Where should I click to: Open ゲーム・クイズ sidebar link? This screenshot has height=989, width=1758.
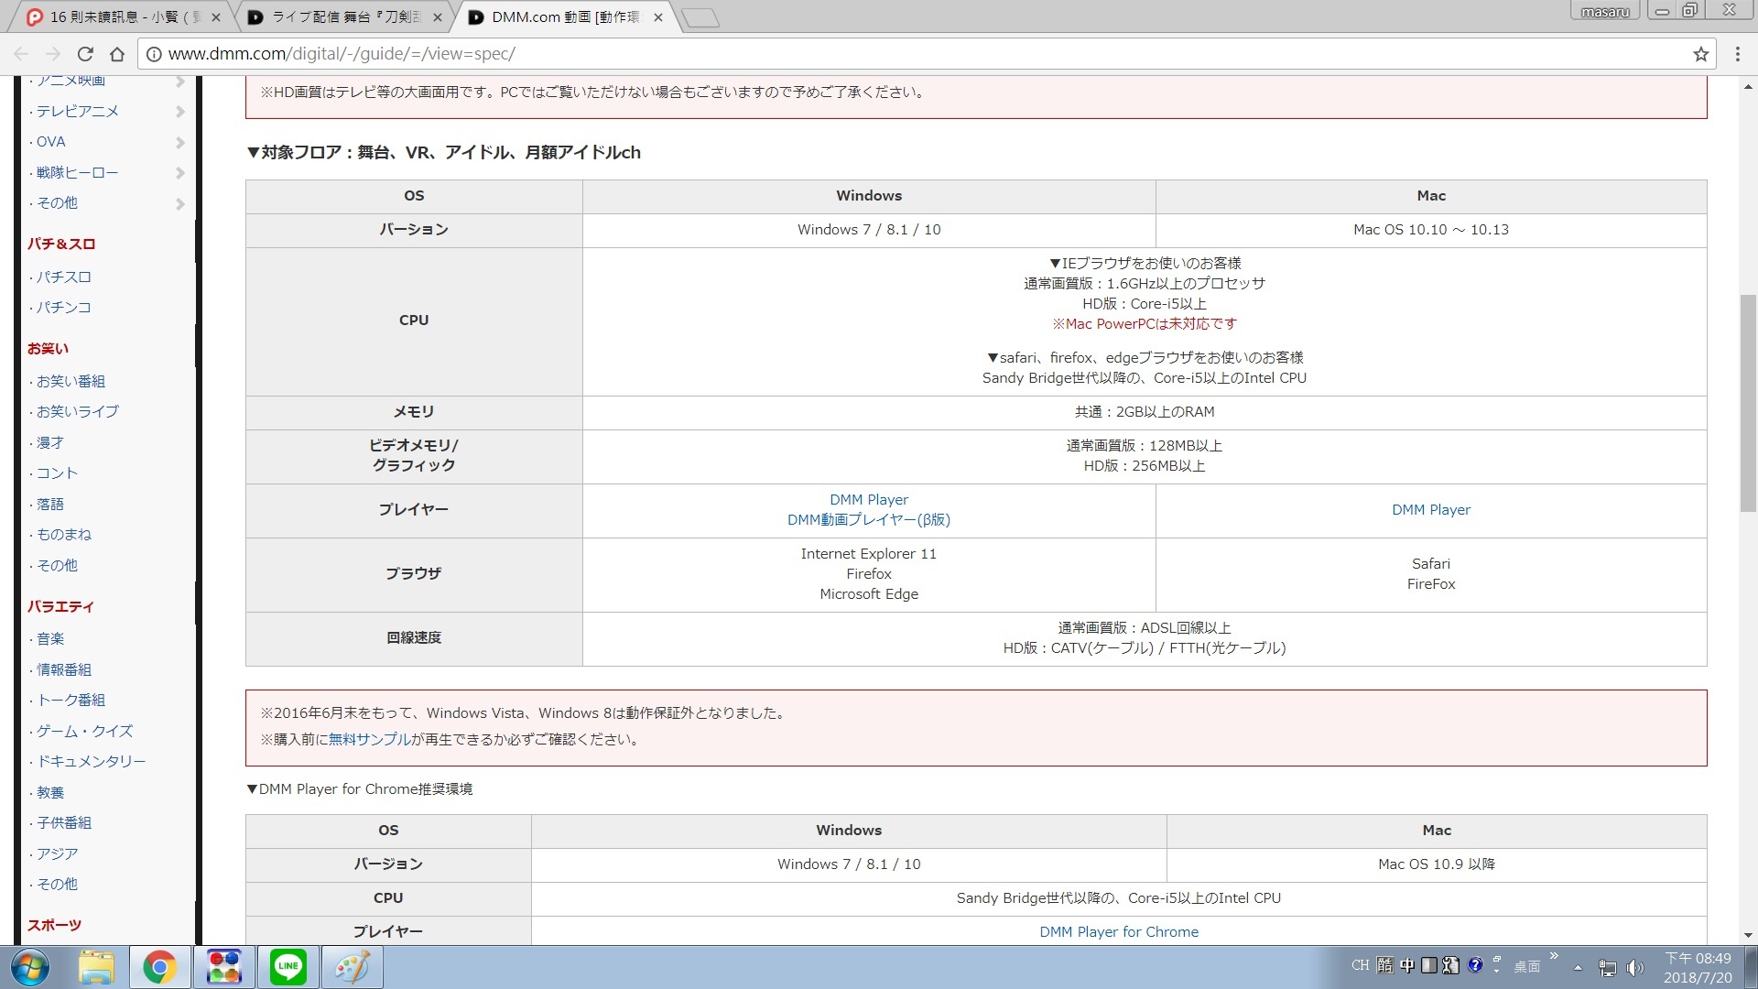(x=84, y=731)
